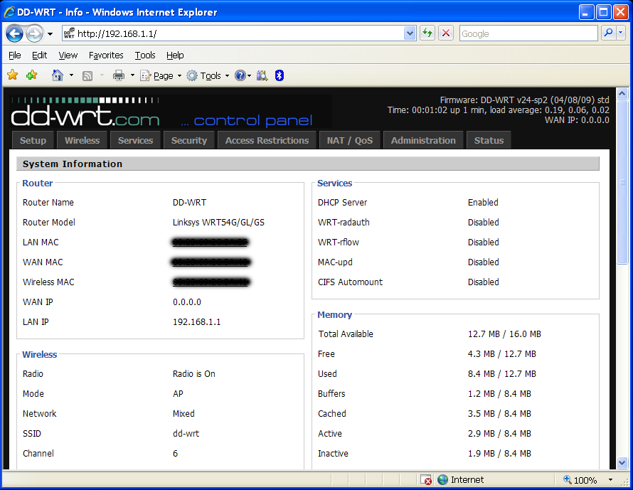Open the NAT / QoS tab

coord(350,140)
